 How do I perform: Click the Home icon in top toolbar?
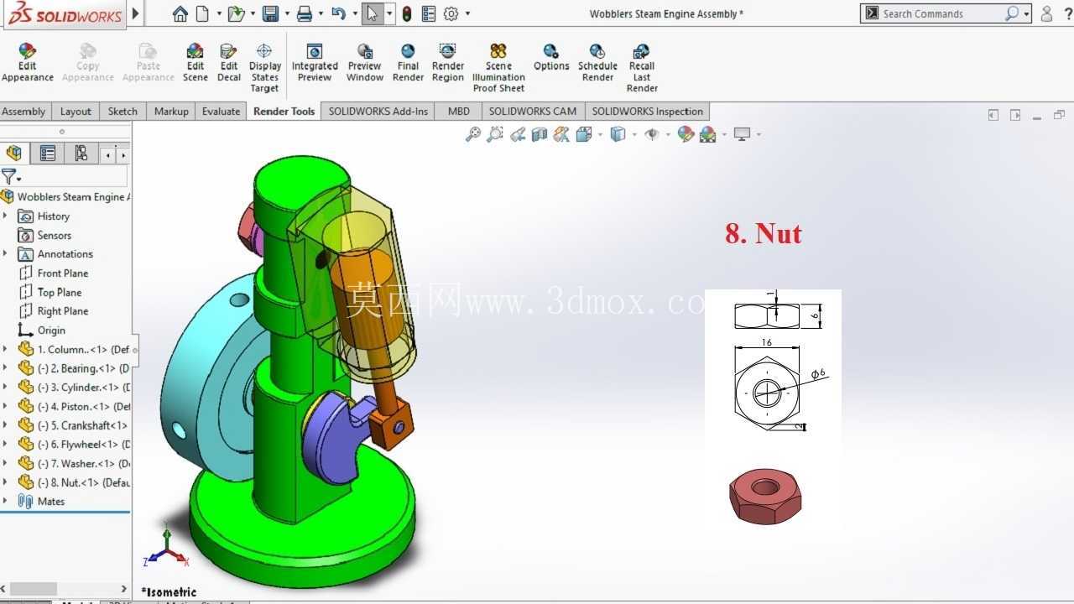point(180,13)
